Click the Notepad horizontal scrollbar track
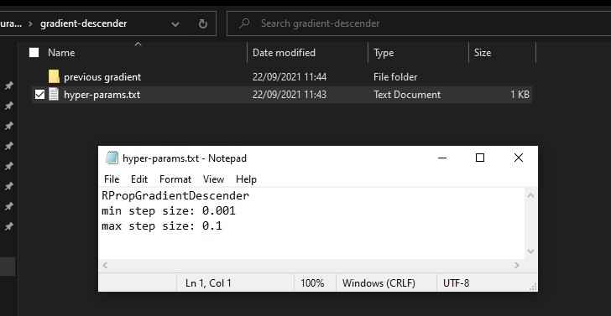Viewport: 611px width, 316px height. pos(311,265)
